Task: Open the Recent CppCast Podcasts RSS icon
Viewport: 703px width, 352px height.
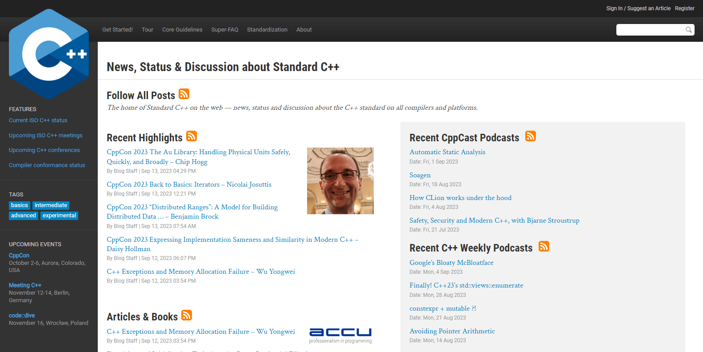Action: [x=531, y=136]
